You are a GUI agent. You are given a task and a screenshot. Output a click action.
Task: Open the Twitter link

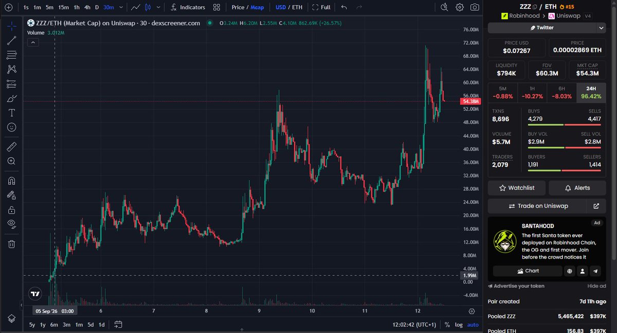541,28
